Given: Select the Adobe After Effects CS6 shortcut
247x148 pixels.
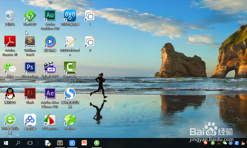Looking at the screenshot, I should 50,98.
